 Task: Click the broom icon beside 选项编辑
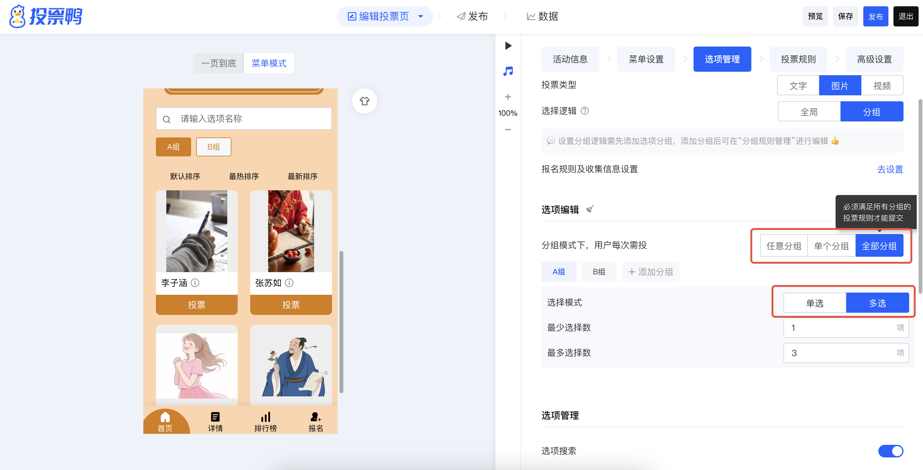click(590, 209)
